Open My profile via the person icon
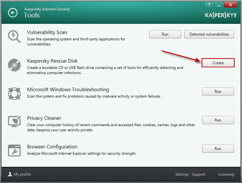Viewport: 242px width, 183px height. [10, 175]
